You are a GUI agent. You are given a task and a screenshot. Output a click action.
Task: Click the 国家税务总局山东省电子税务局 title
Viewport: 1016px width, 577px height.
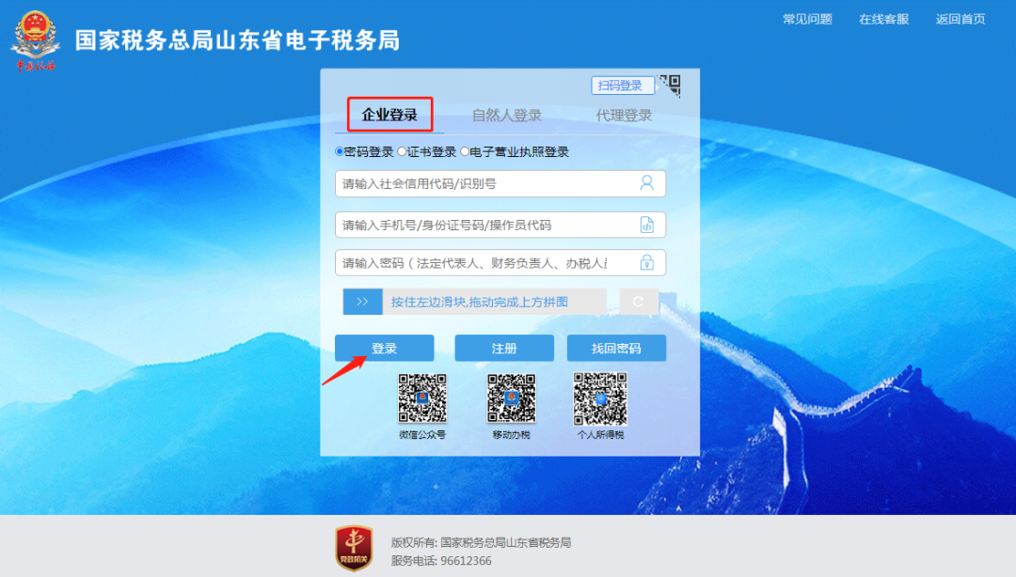(237, 40)
